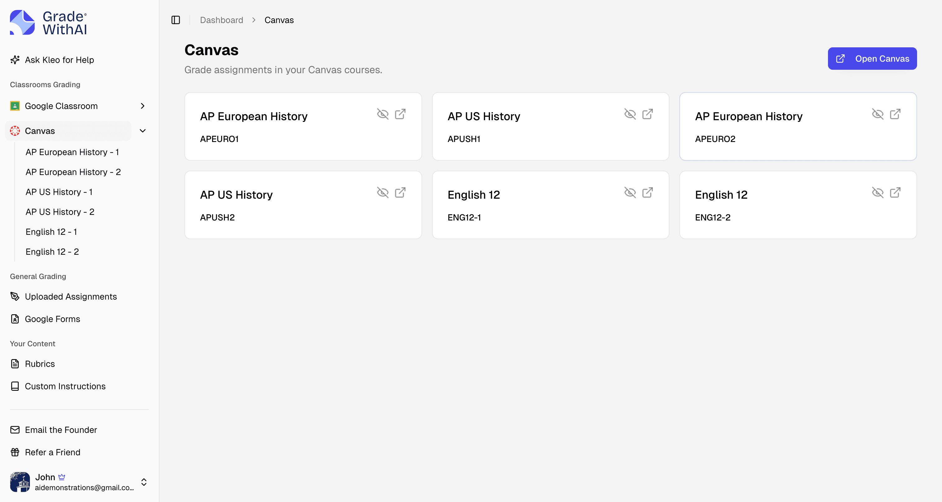Go to Dashboard via breadcrumb
Screen dimensions: 942x502
[x=221, y=20]
